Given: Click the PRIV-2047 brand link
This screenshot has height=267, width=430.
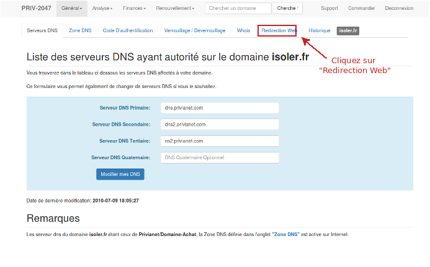Looking at the screenshot, I should 36,8.
